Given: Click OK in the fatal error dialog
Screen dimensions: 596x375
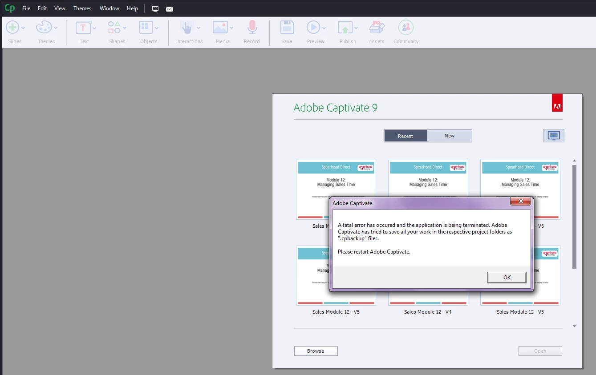Looking at the screenshot, I should point(507,277).
